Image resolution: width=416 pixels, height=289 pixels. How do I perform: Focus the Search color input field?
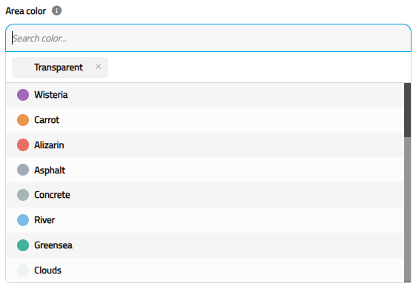[x=208, y=39]
